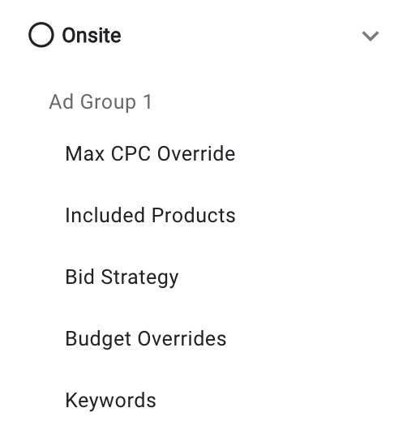Go to Max CPC Override
Image resolution: width=407 pixels, height=438 pixels.
coord(150,153)
